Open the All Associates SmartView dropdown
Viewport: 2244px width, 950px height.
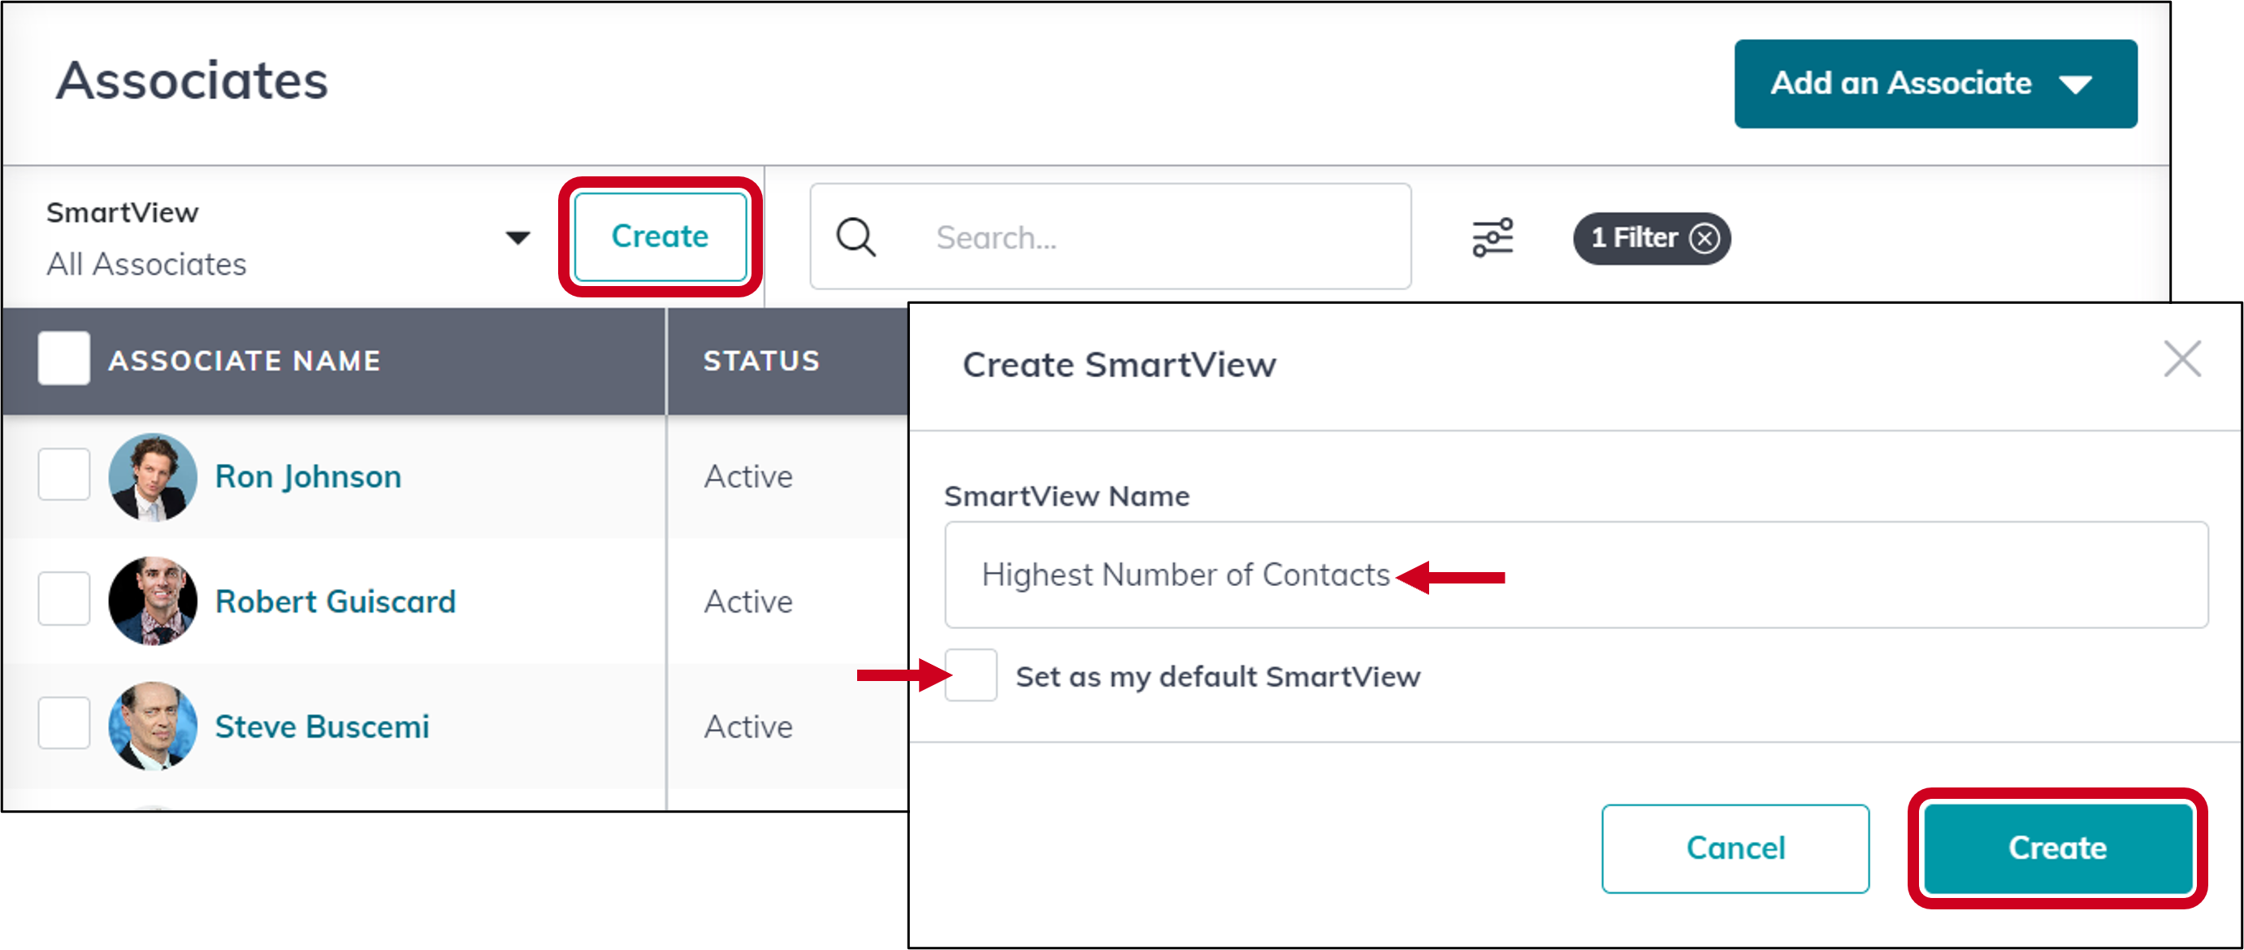(x=516, y=236)
